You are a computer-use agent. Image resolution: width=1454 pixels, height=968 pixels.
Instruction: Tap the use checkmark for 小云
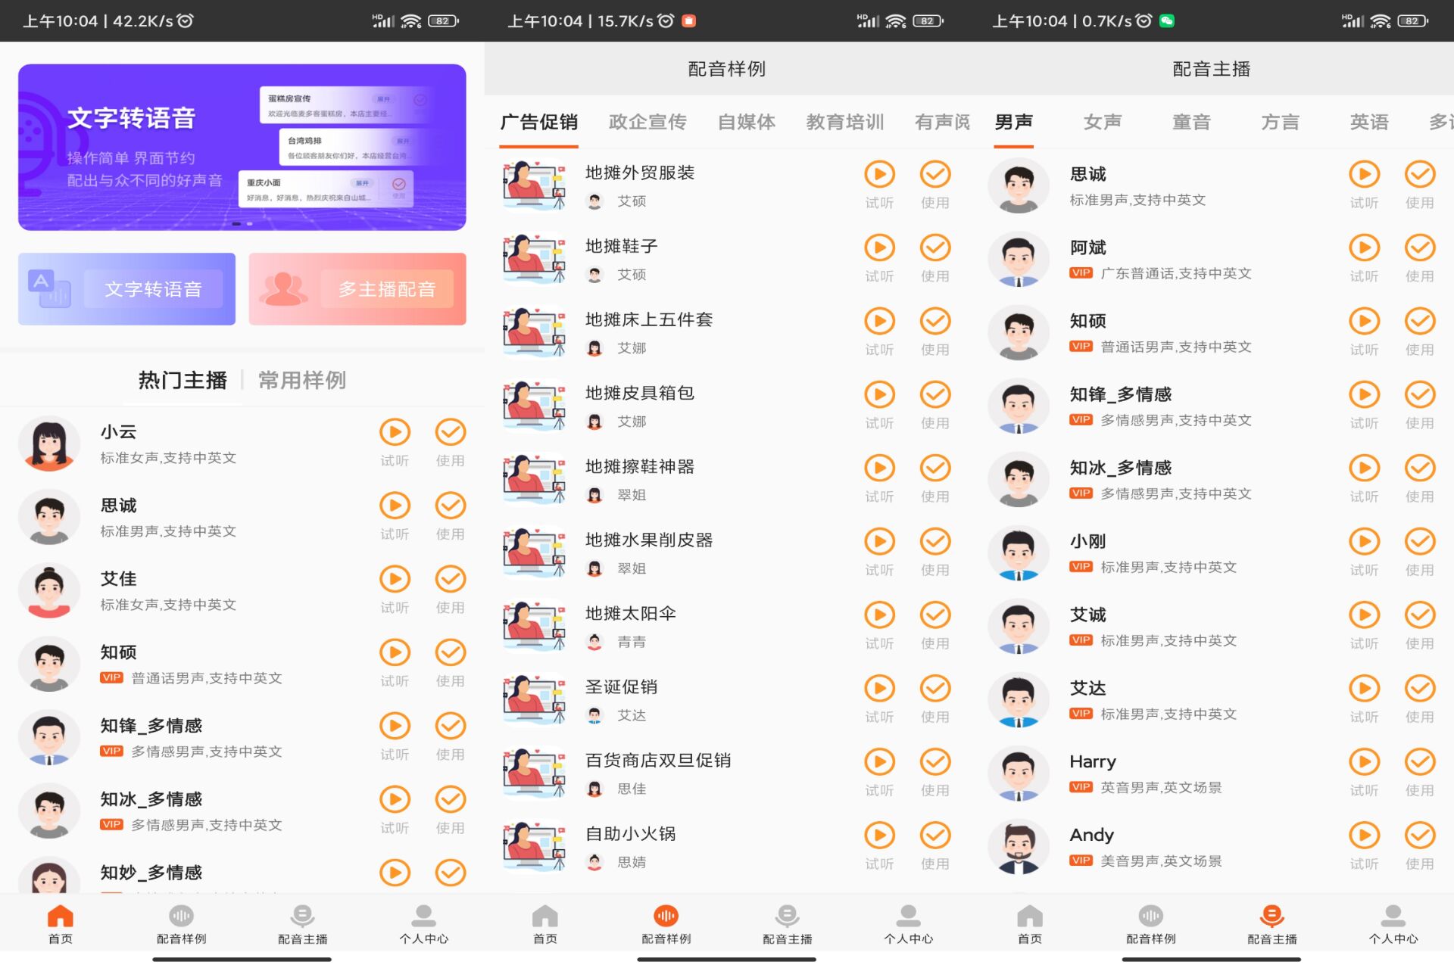(x=450, y=433)
